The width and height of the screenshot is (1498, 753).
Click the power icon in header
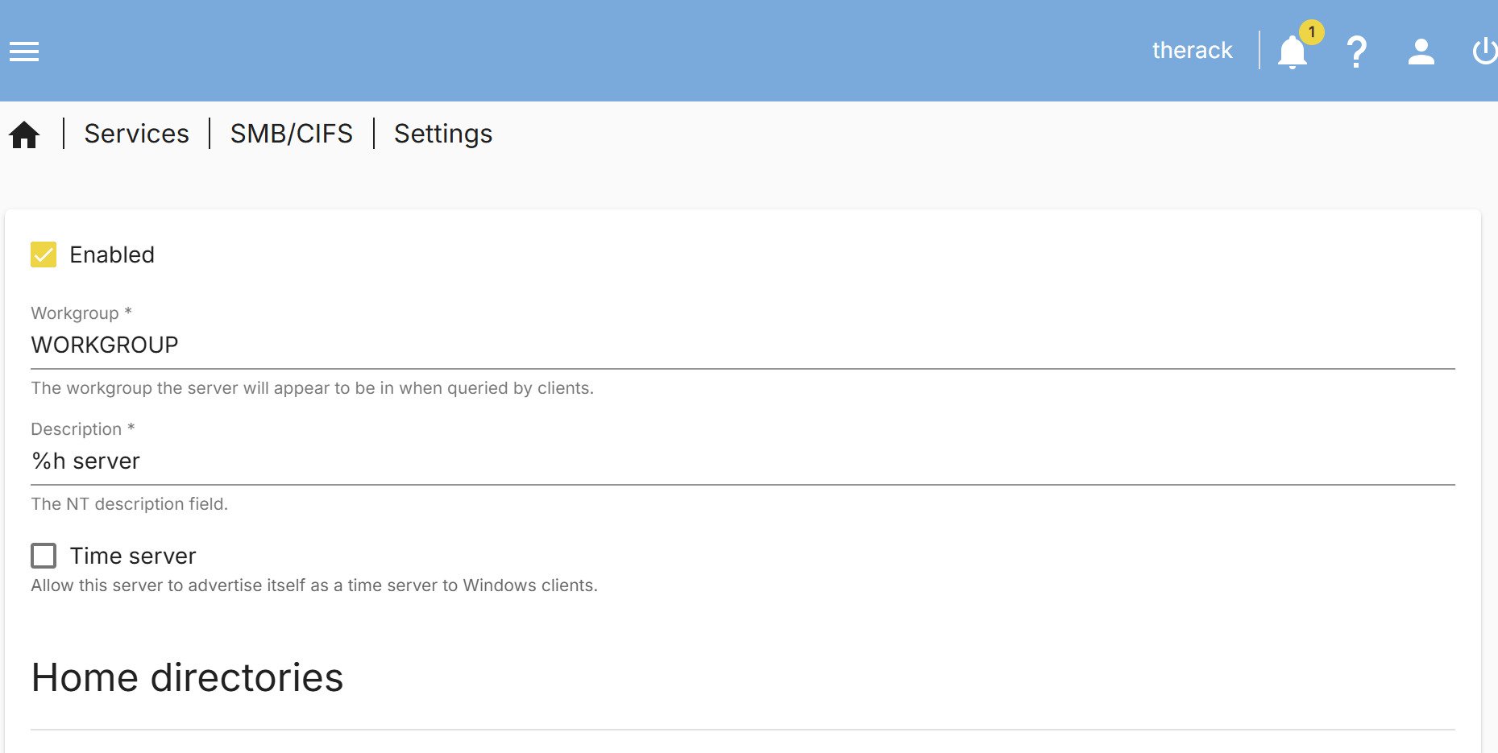click(1483, 52)
